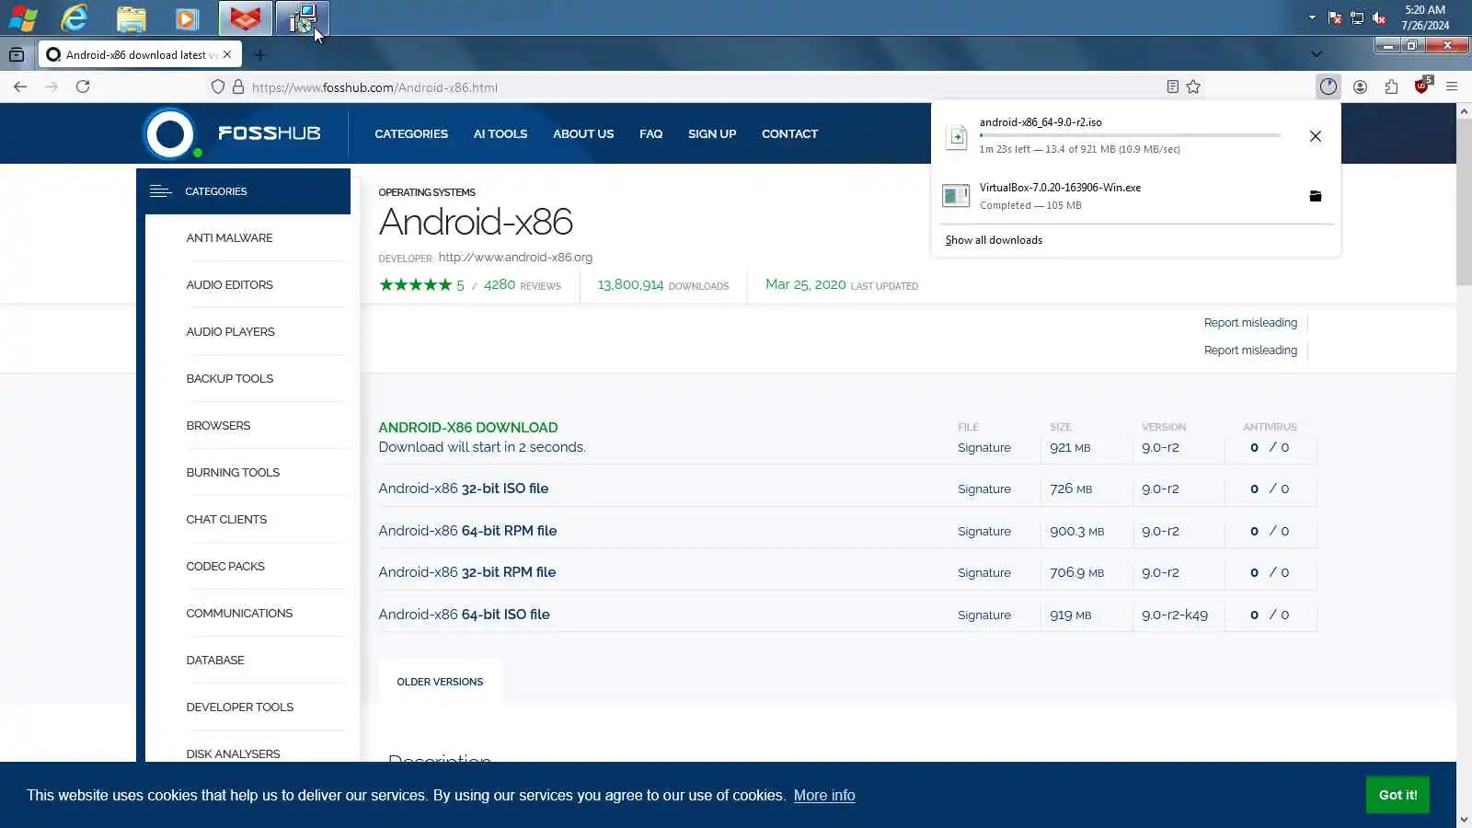Launch Internet Explorer from the taskbar
Viewport: 1472px width, 828px height.
pyautogui.click(x=75, y=17)
